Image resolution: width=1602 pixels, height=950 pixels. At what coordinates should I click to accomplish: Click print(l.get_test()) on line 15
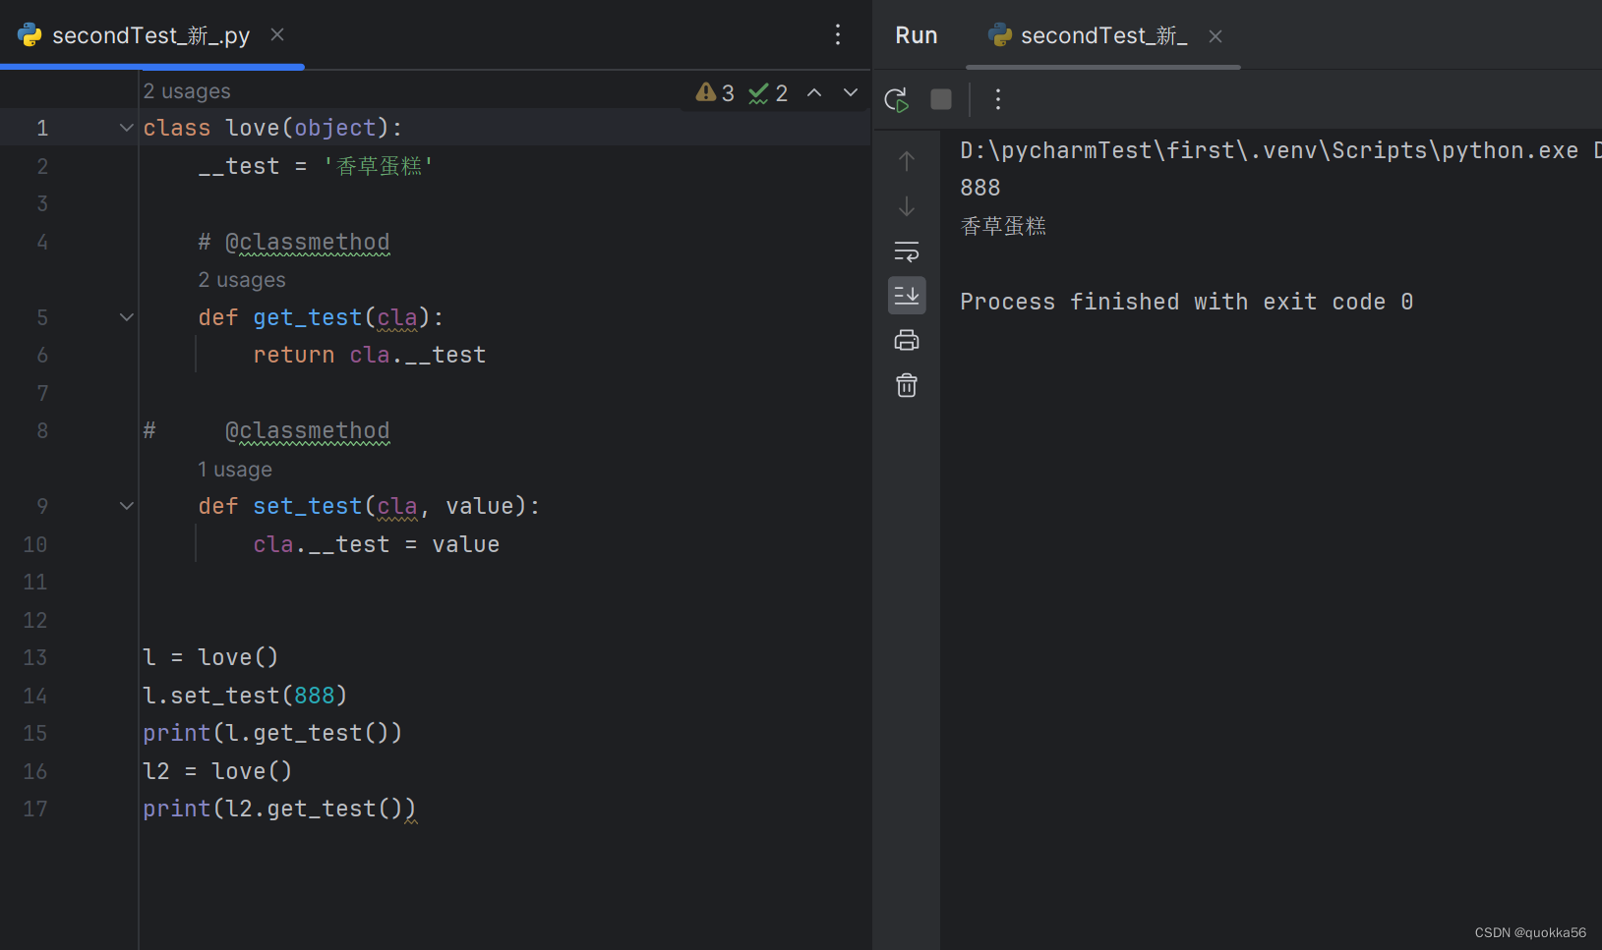(x=272, y=733)
